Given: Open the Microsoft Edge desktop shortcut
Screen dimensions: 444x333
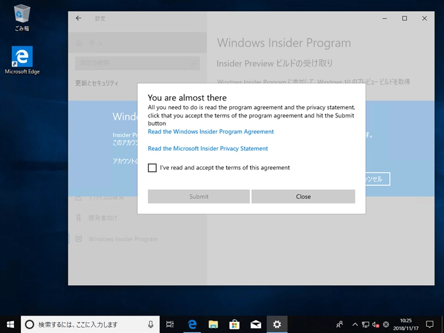Looking at the screenshot, I should 22,60.
